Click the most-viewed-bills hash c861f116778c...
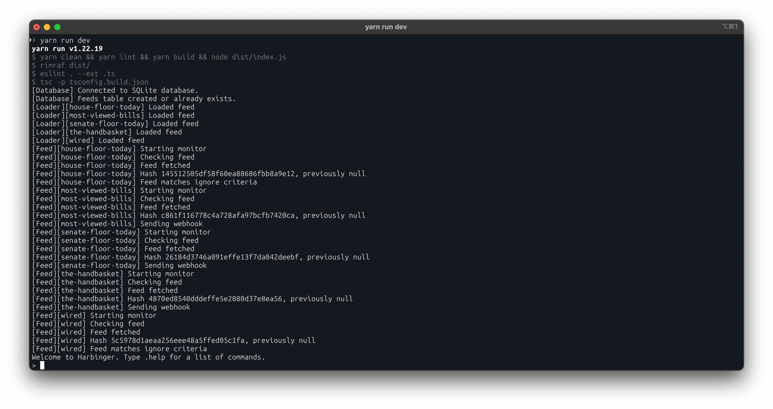The image size is (773, 409). coord(228,216)
